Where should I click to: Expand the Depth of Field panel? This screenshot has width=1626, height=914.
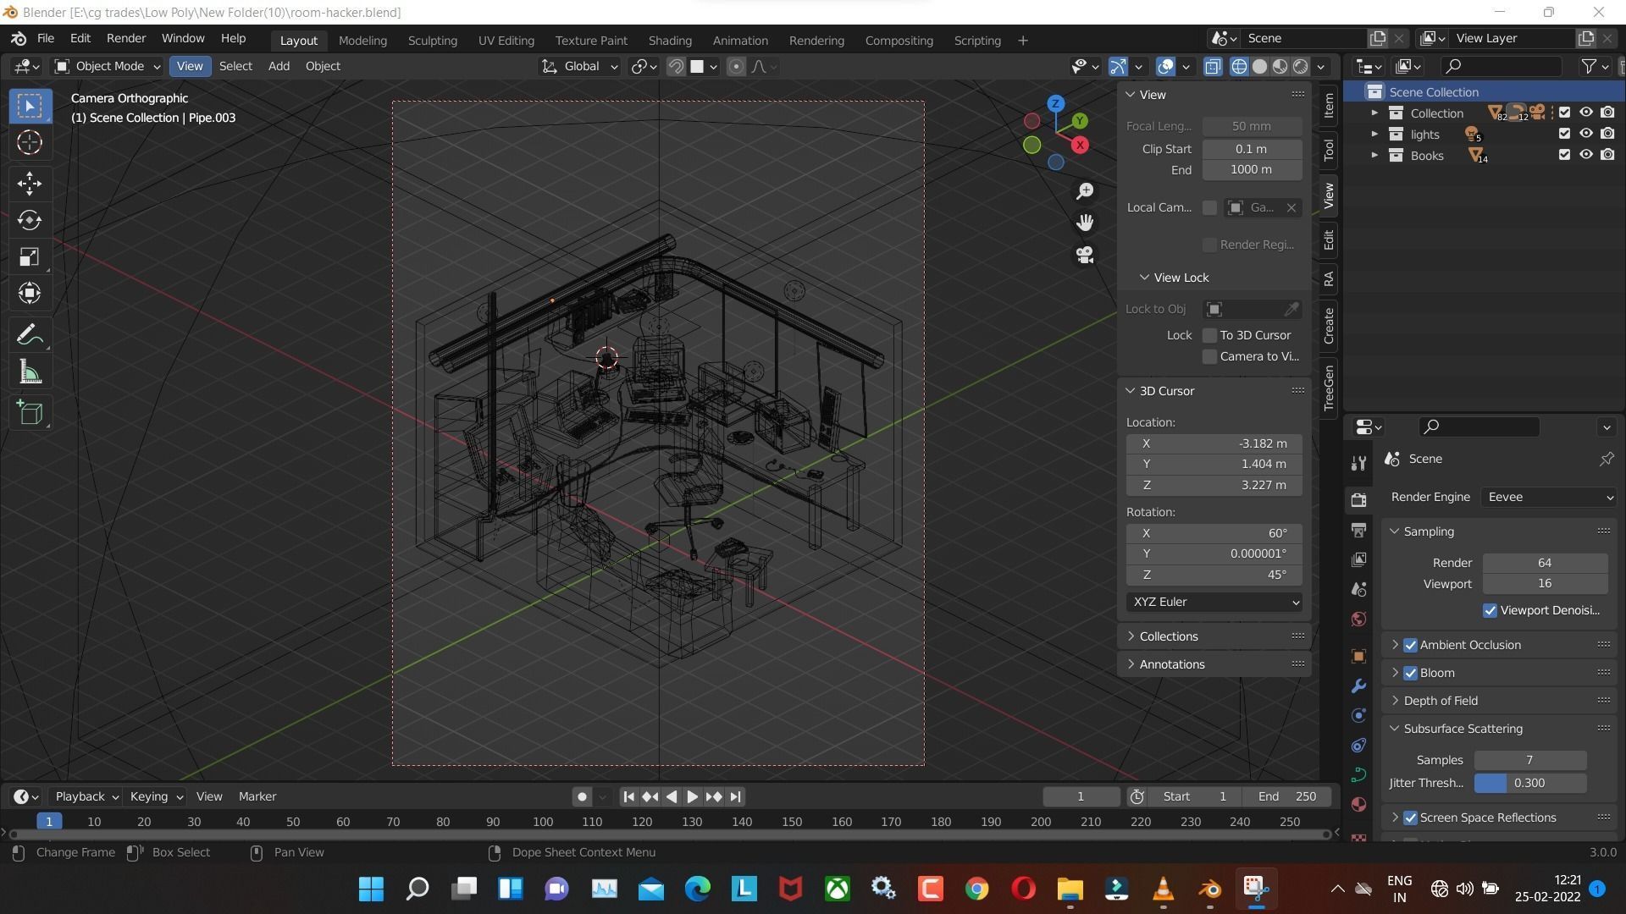click(x=1440, y=701)
